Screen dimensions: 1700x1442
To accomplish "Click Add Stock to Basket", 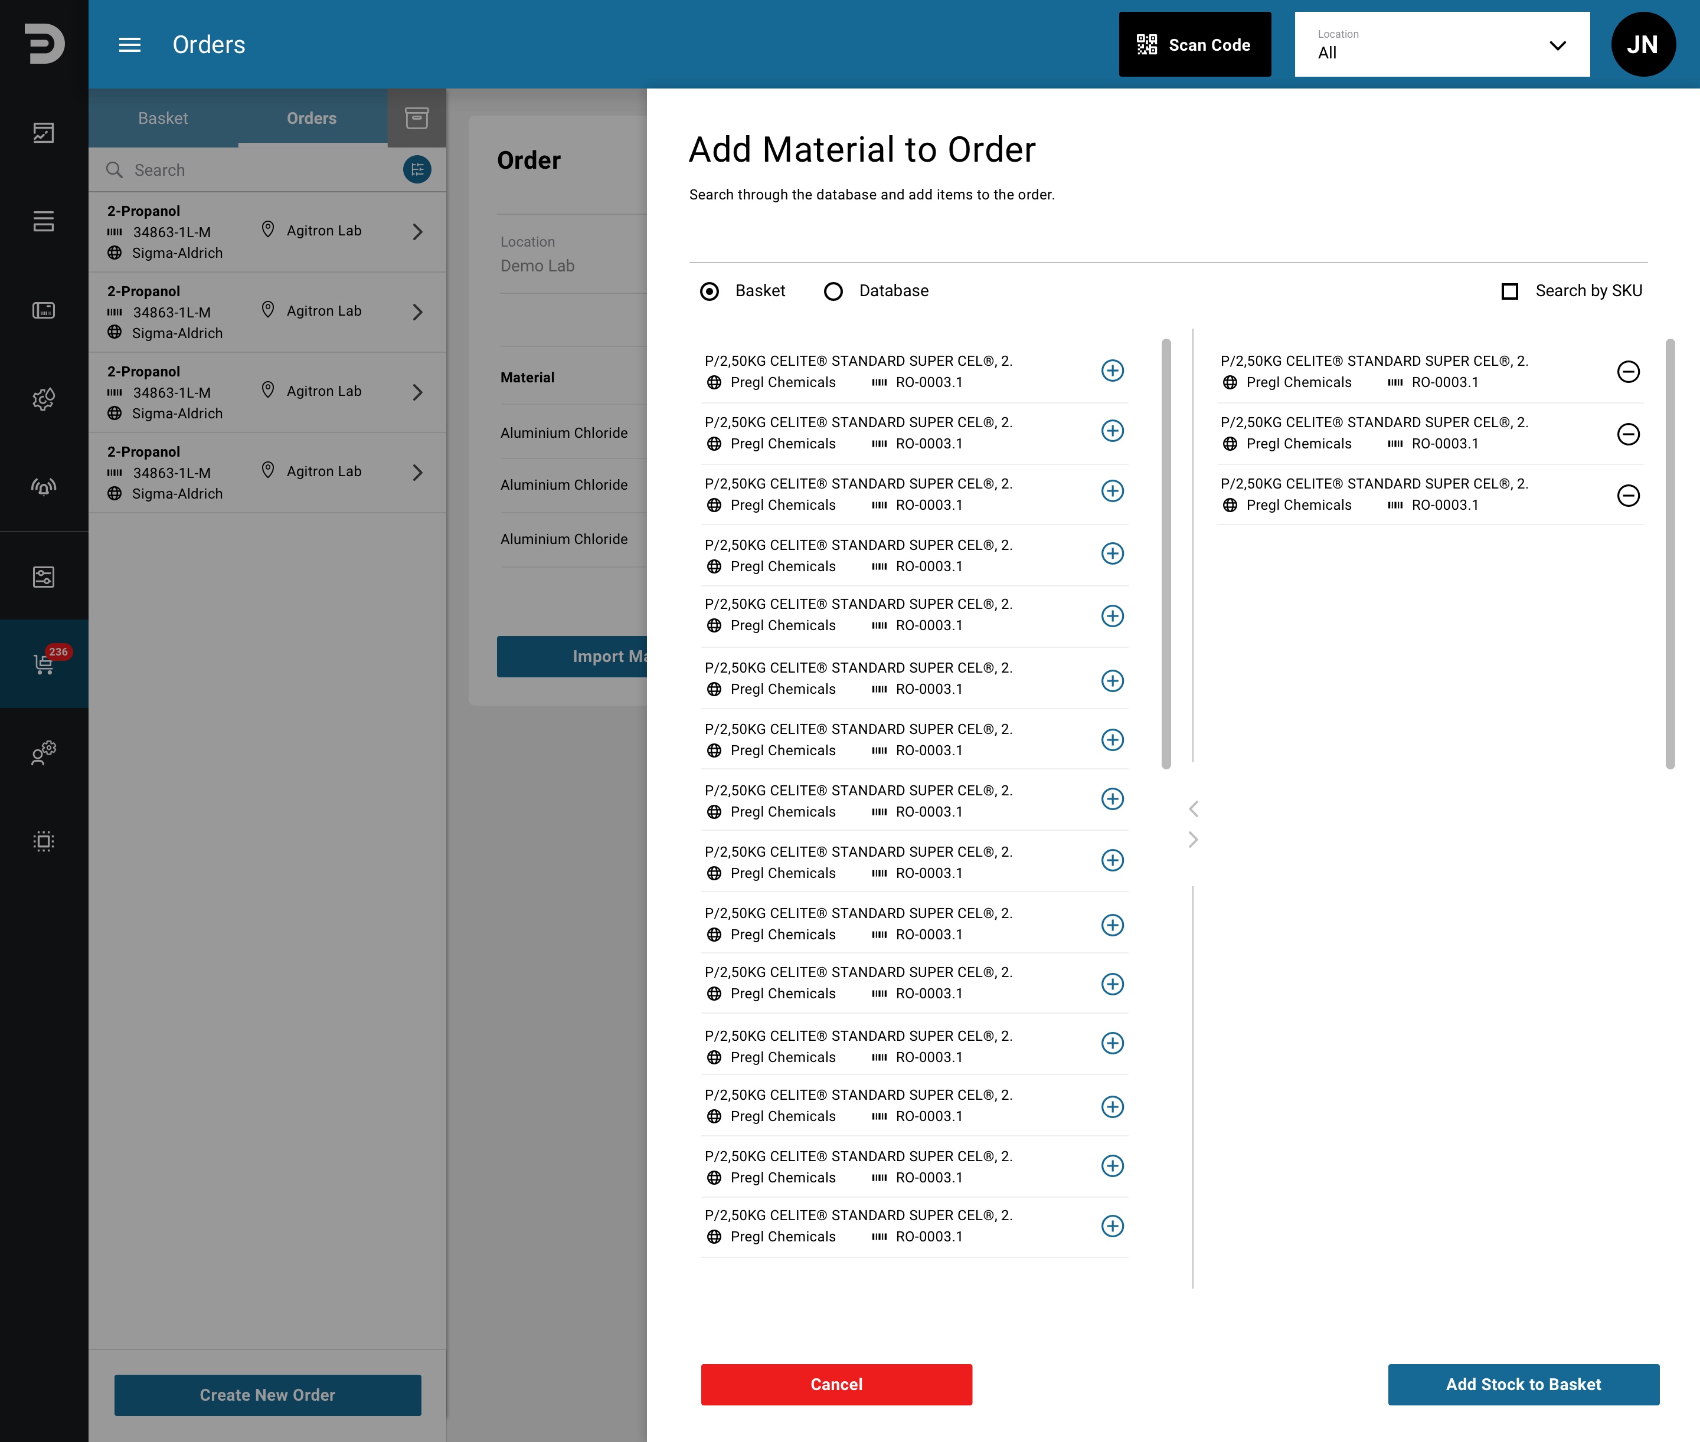I will pos(1522,1384).
